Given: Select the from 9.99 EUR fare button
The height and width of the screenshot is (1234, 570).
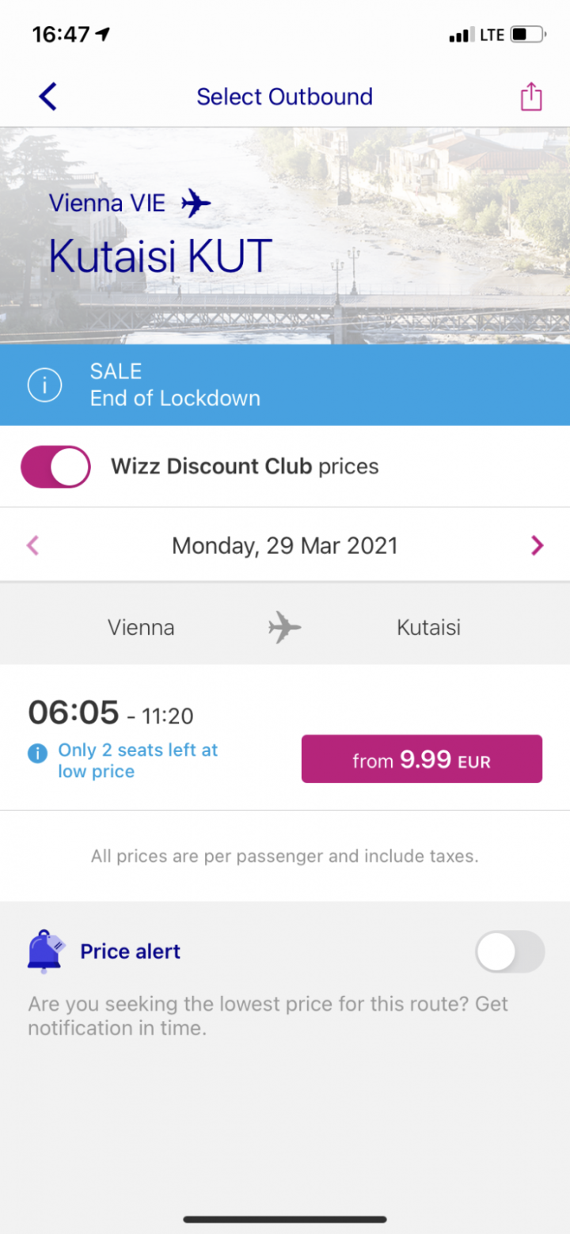Looking at the screenshot, I should (421, 759).
